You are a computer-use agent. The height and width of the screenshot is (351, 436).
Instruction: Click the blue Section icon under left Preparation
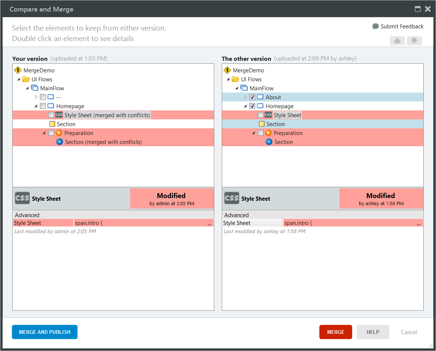click(x=60, y=142)
